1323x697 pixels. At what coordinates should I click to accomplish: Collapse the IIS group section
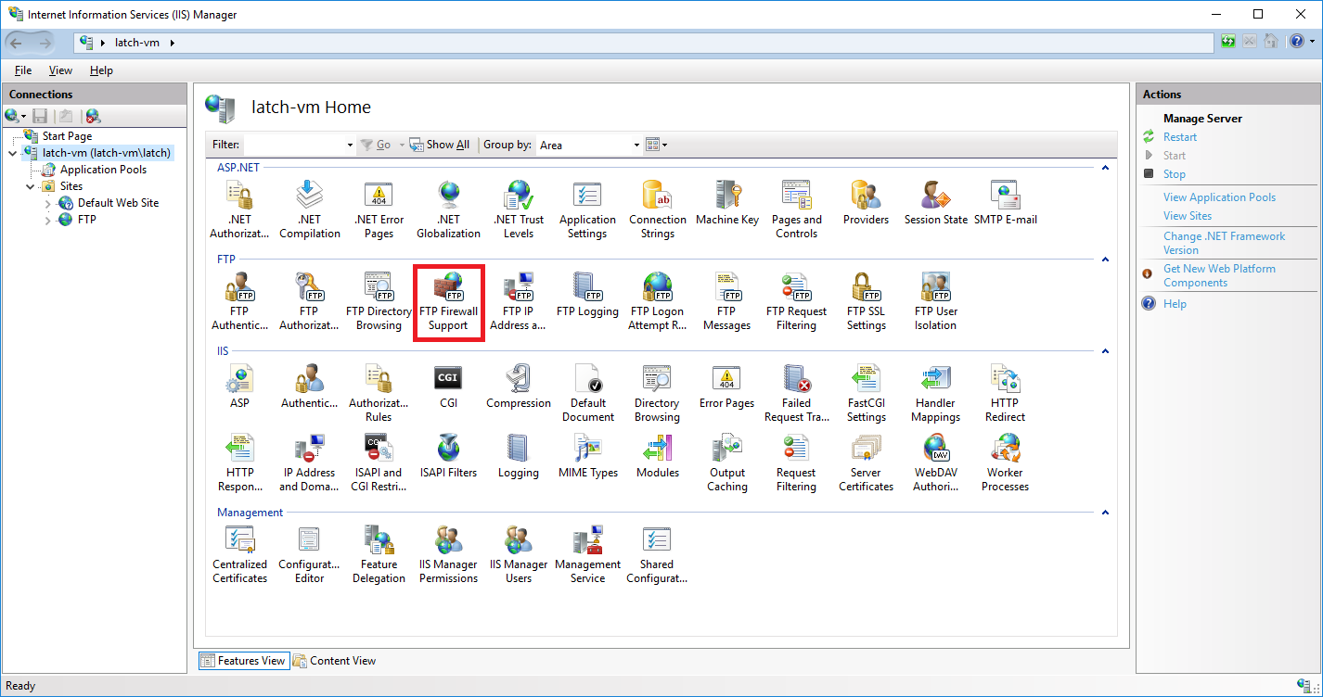pos(1105,351)
